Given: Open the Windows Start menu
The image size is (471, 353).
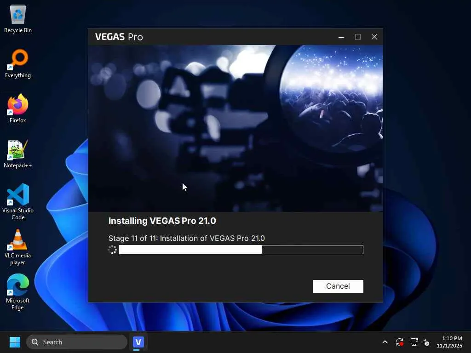Looking at the screenshot, I should (x=15, y=342).
